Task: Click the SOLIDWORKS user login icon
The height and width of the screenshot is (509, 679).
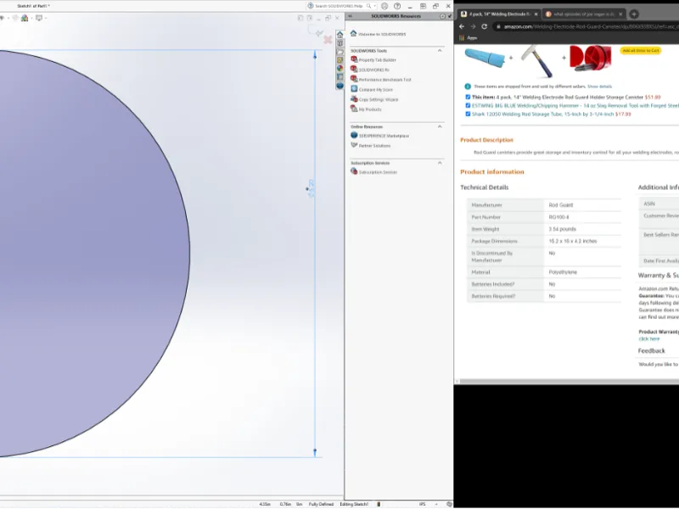Action: [384, 6]
